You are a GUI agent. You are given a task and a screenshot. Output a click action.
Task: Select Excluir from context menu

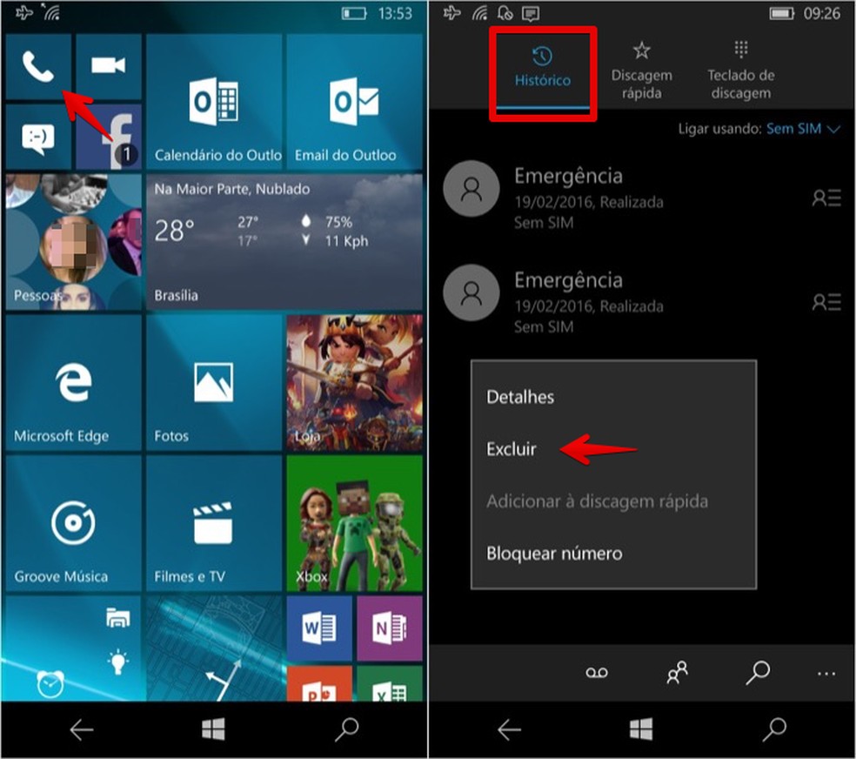(x=512, y=450)
